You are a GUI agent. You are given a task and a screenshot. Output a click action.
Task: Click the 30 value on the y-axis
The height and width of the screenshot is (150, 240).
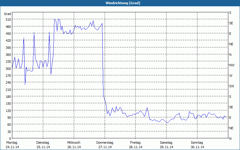coord(9,132)
